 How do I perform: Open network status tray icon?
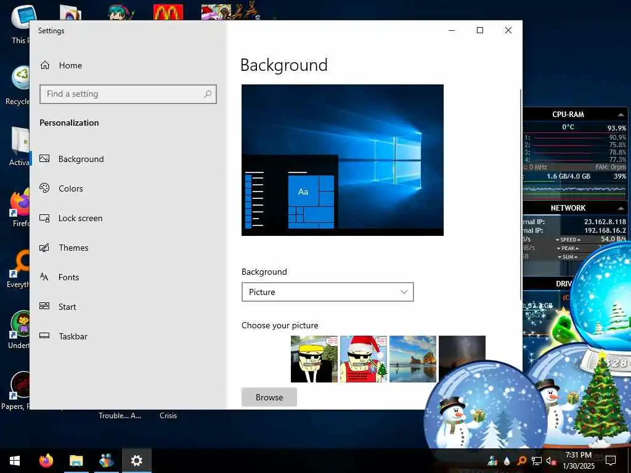536,461
